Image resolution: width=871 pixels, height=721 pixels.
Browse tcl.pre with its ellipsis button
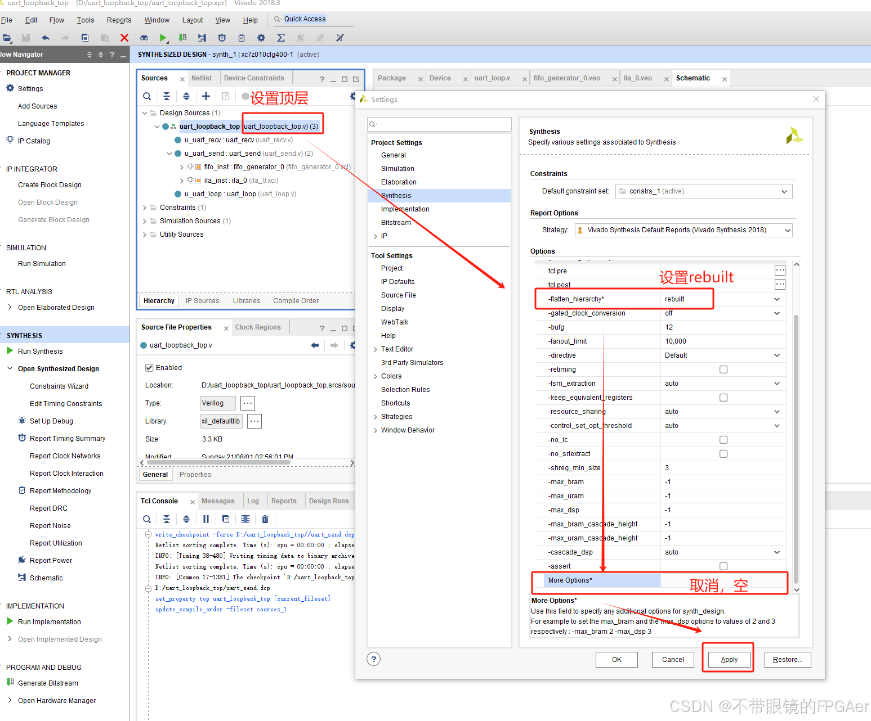780,271
